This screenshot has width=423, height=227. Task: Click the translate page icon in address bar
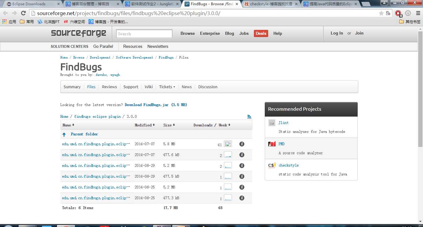pos(388,13)
